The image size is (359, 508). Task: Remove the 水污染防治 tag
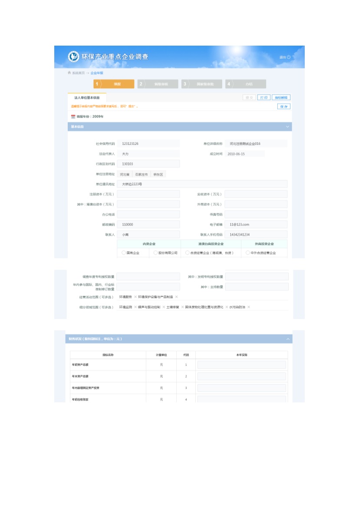click(x=248, y=307)
